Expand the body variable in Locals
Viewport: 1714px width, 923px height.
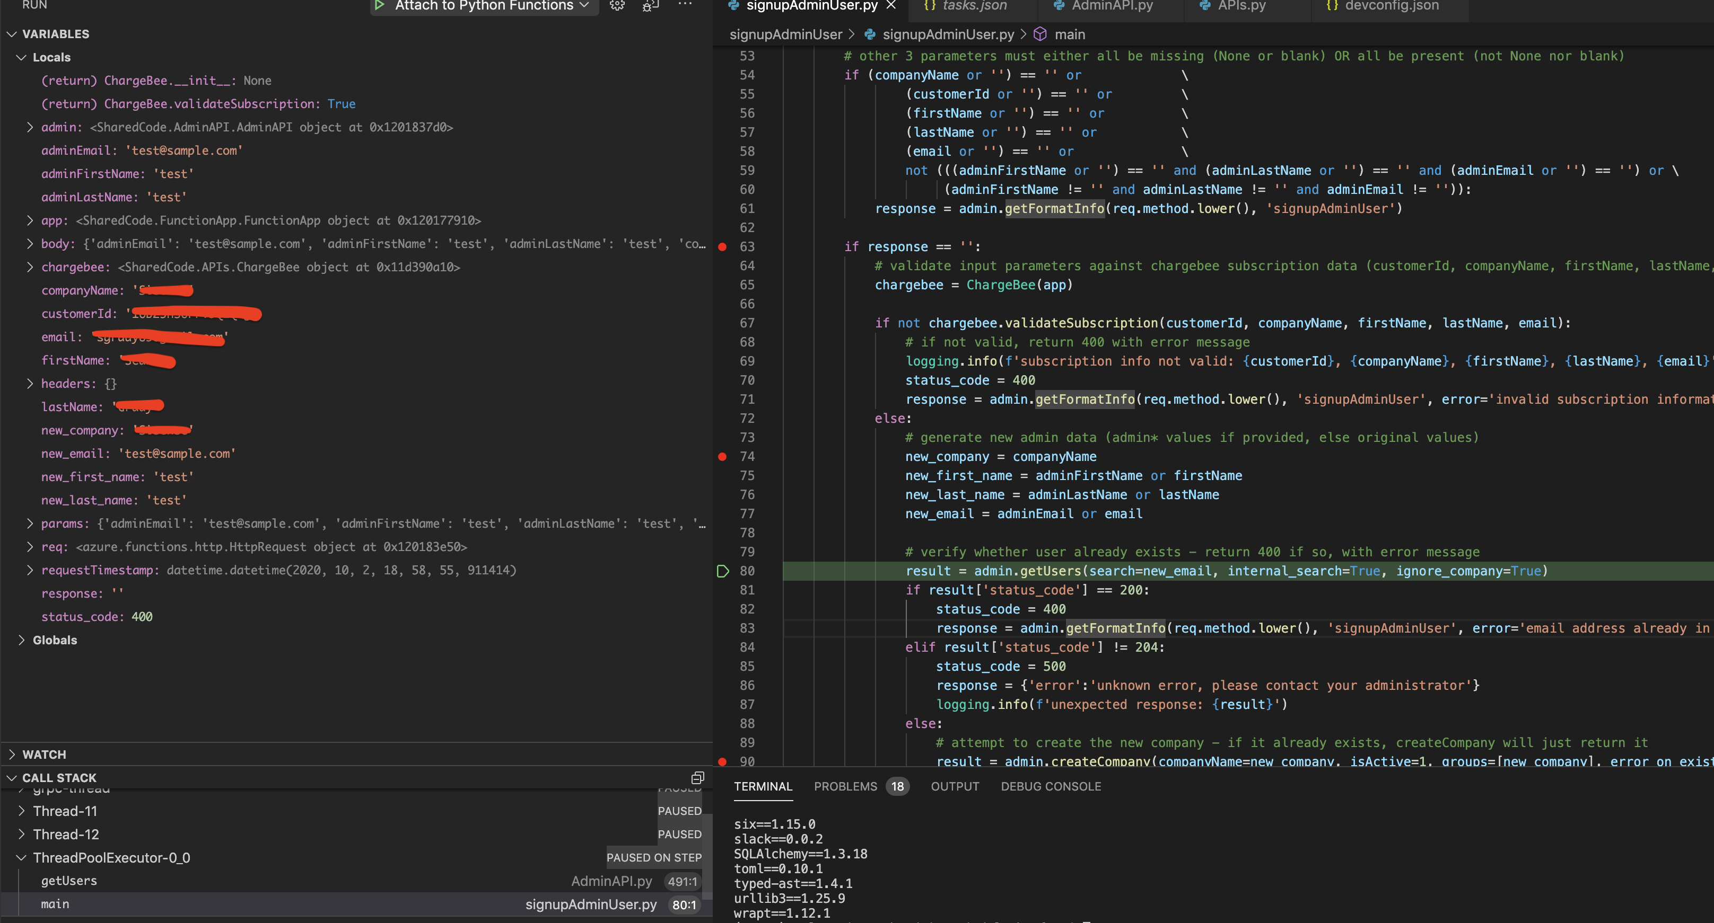click(x=29, y=243)
